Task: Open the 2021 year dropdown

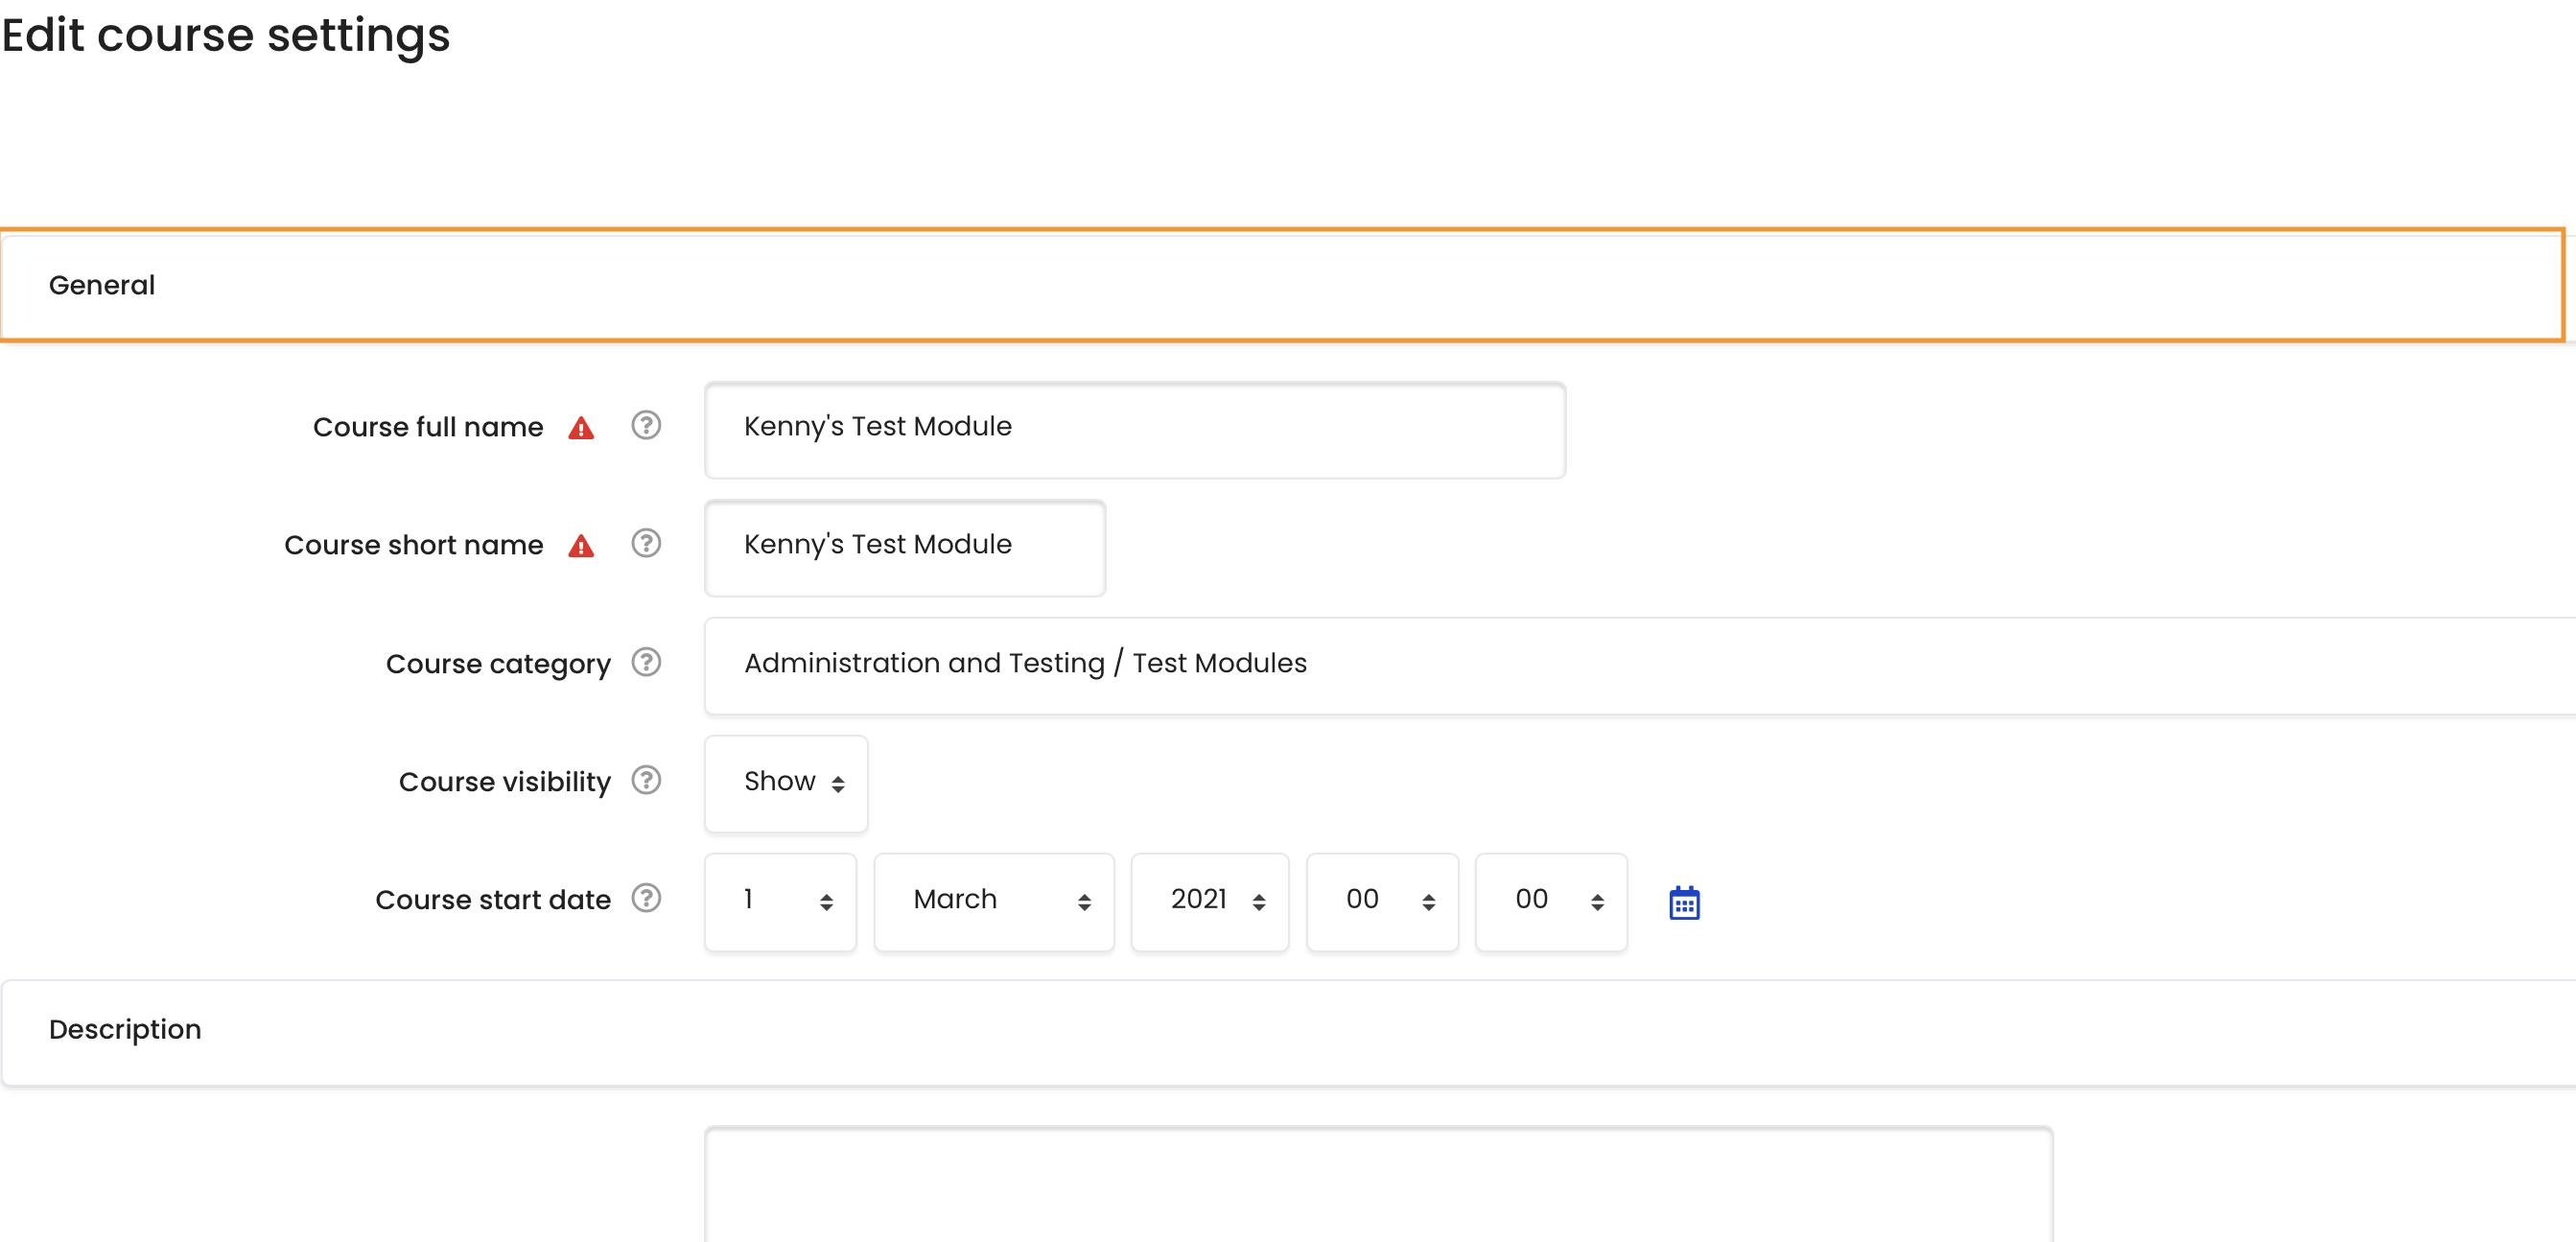Action: click(1210, 901)
